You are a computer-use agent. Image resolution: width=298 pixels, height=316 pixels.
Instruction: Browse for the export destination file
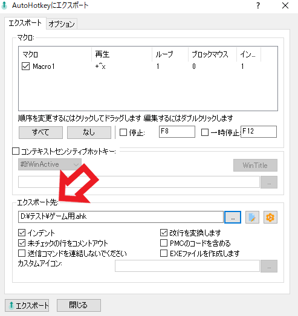pyautogui.click(x=233, y=218)
